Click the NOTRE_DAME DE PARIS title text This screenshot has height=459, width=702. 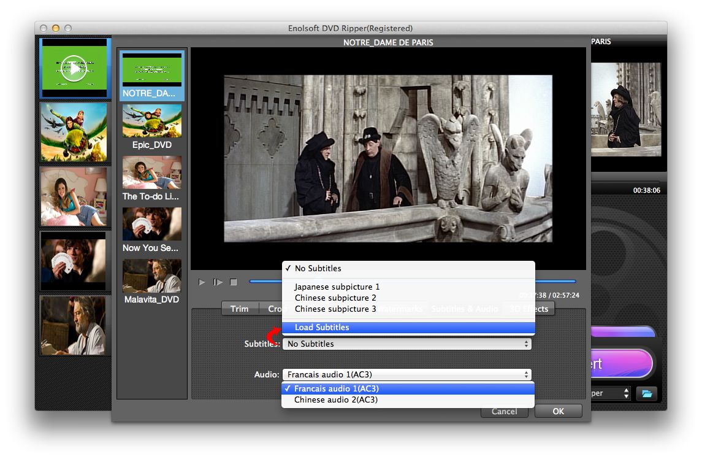click(388, 42)
